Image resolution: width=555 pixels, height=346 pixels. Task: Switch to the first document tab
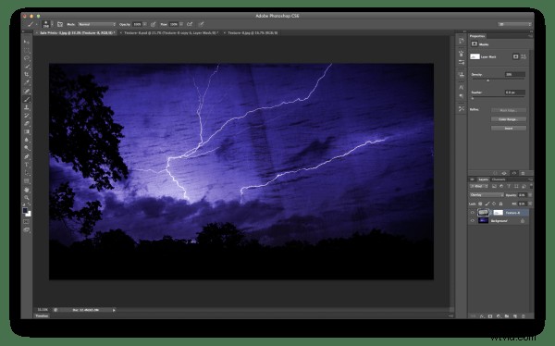tap(76, 32)
